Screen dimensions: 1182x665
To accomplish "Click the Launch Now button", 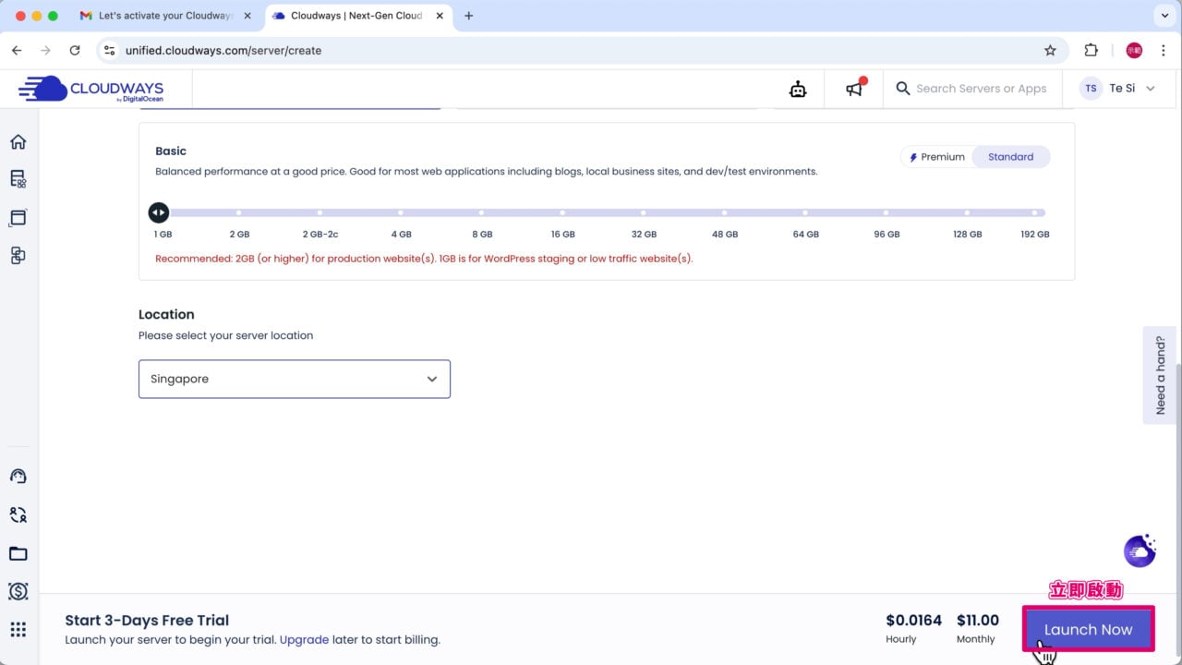I will (x=1088, y=629).
